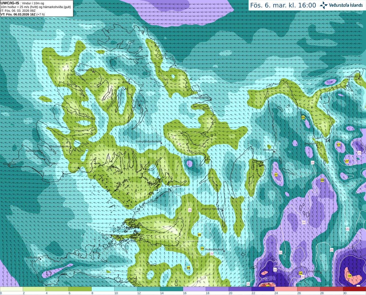Pick the 4–6 m/s green legend swatch
Screen dimensions: 366x295
[57, 289]
